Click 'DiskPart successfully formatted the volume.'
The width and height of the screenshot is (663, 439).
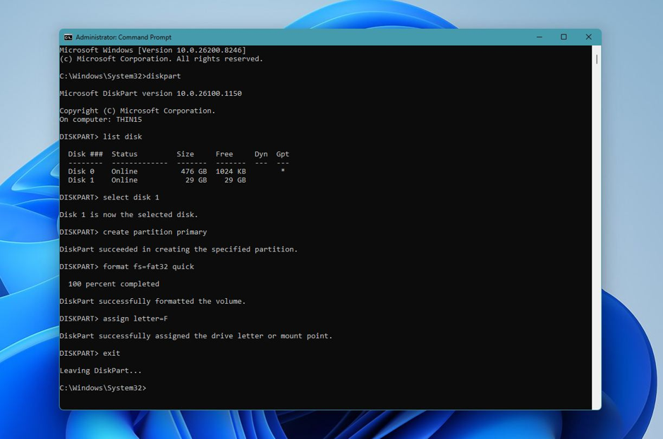coord(152,302)
